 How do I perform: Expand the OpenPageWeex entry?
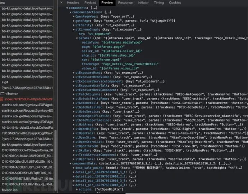tap(74, 17)
